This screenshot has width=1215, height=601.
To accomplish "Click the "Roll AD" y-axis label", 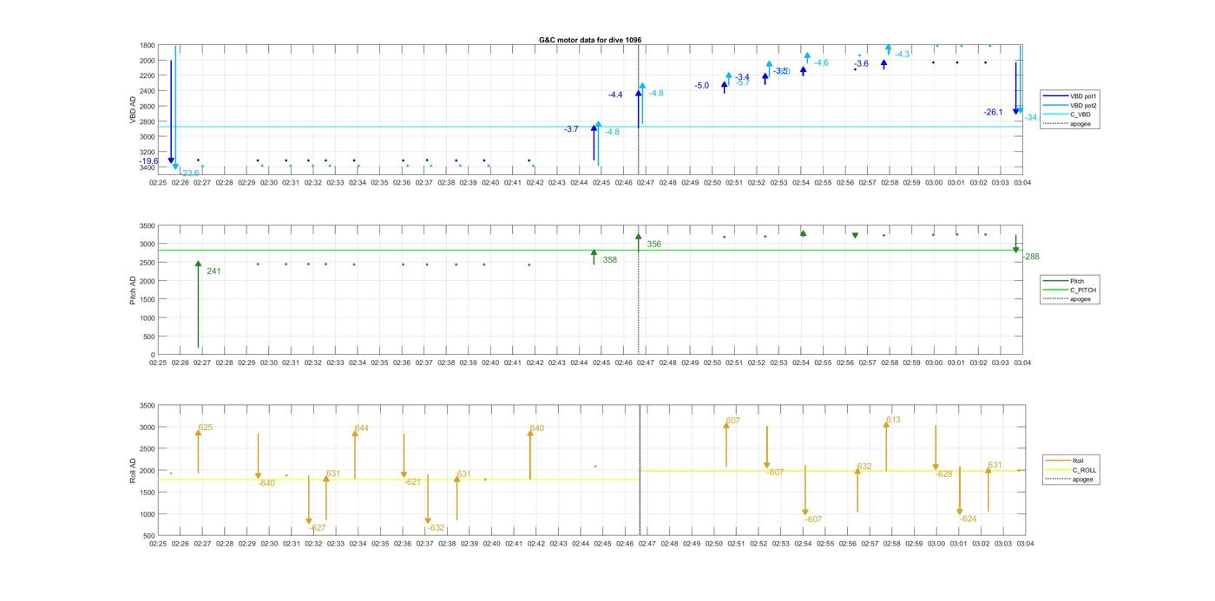I will [133, 469].
